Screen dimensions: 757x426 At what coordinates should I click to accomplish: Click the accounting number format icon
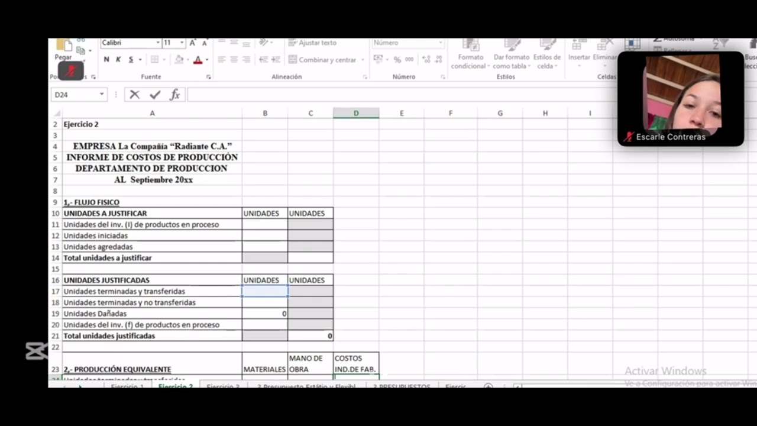tap(378, 59)
